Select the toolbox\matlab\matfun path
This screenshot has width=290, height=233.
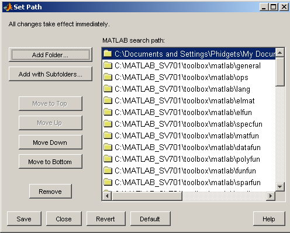[189, 135]
